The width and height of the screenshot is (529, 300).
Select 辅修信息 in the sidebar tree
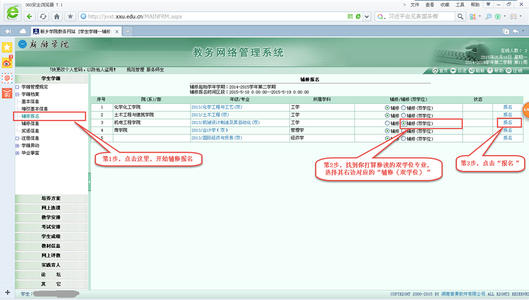31,124
